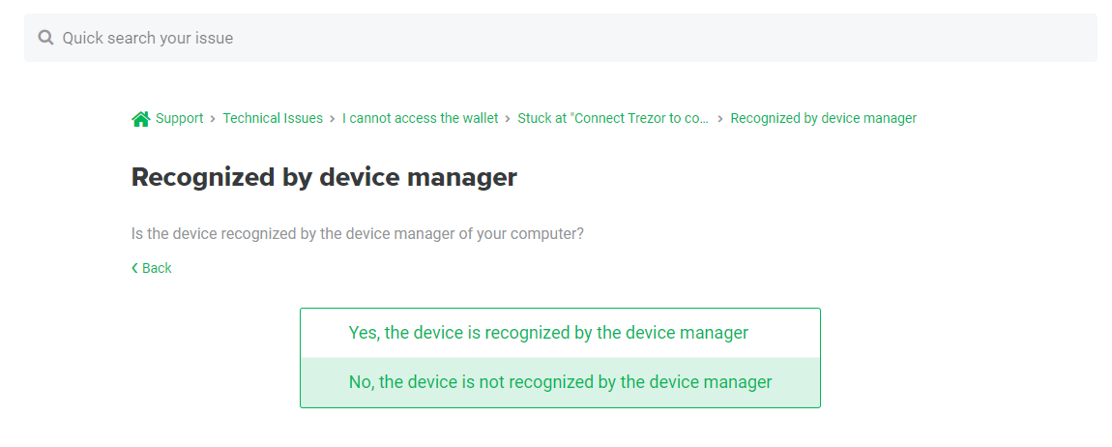Click the magnifying glass search icon
Image resolution: width=1112 pixels, height=447 pixels.
[x=45, y=38]
